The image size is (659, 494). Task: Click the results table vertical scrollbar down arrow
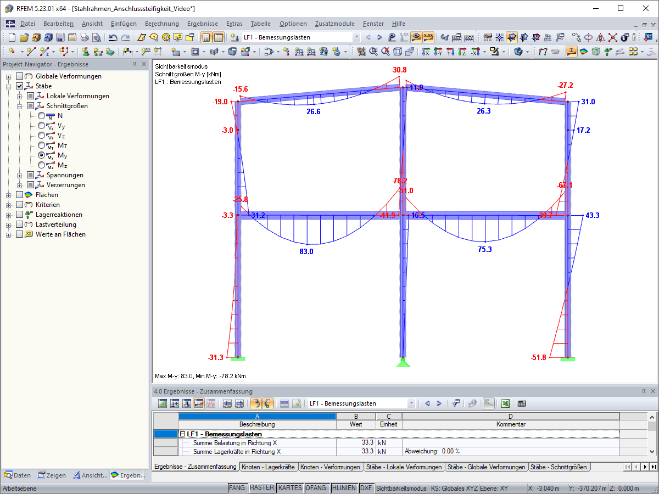(x=652, y=451)
